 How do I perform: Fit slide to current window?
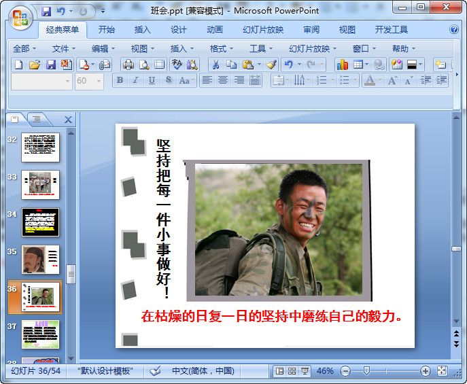click(442, 371)
